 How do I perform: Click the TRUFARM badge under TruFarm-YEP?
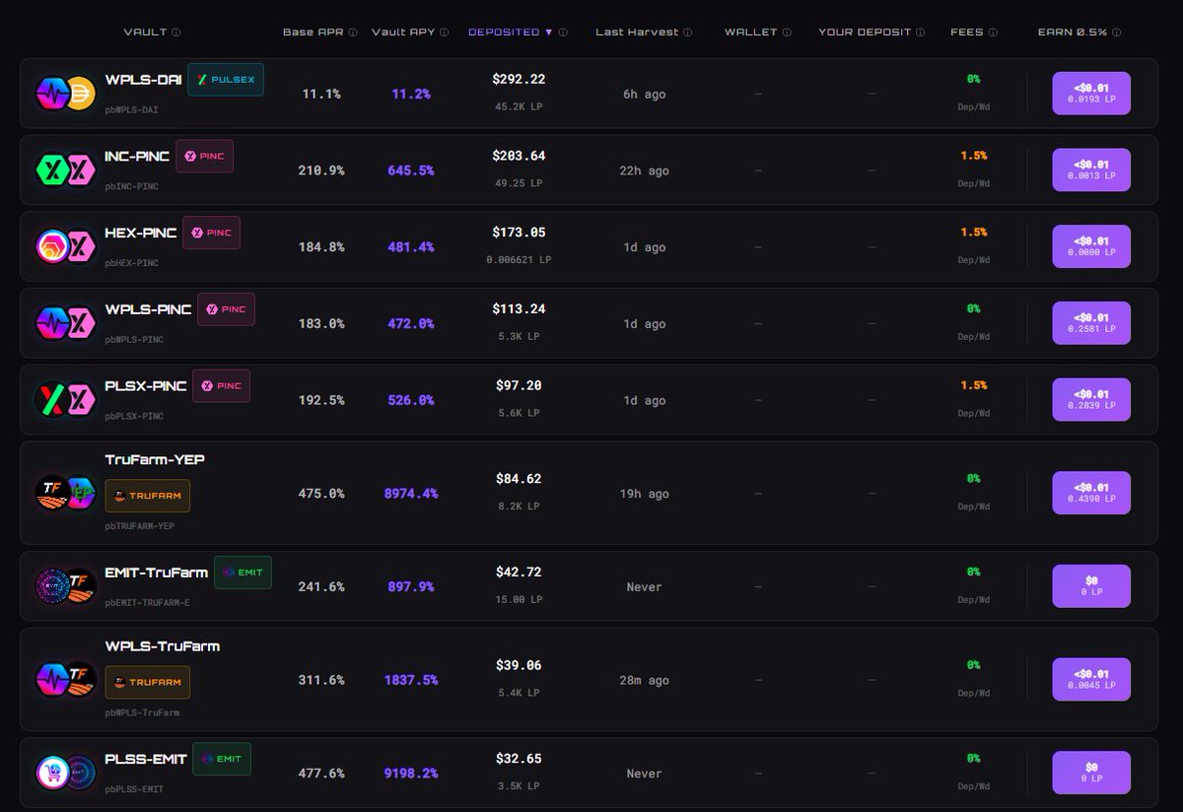tap(148, 496)
